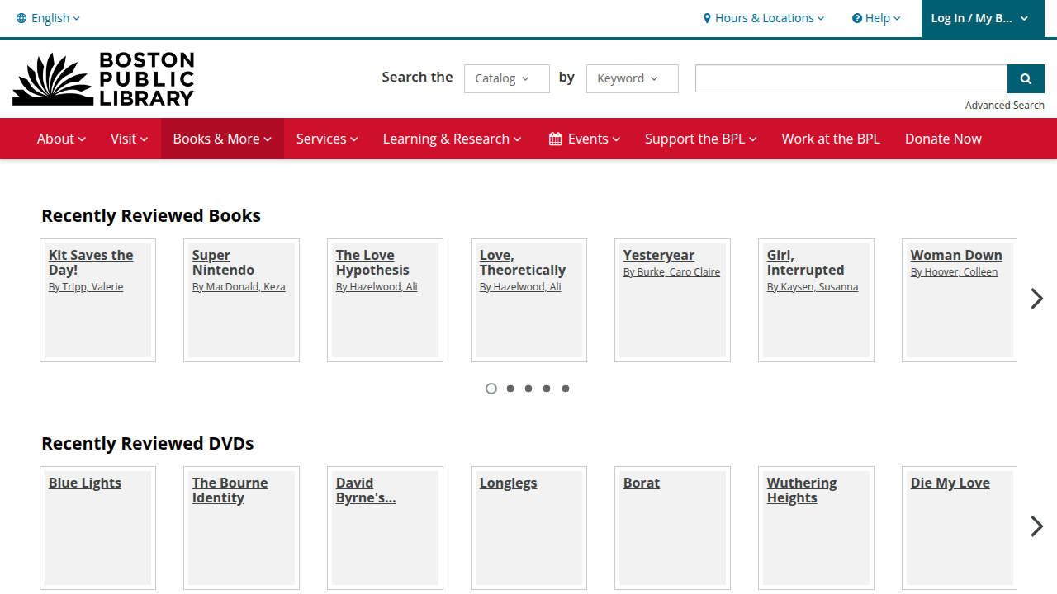
Task: Go to Work at the BPL
Action: [x=831, y=139]
